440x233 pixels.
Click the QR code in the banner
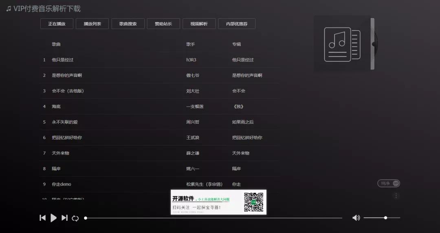(x=254, y=202)
